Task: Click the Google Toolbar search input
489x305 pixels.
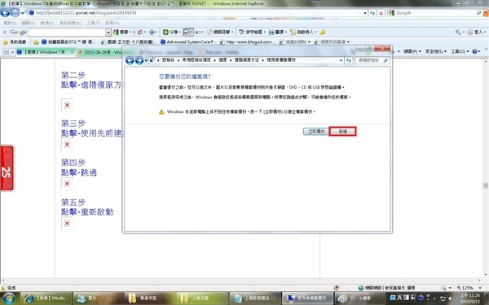Action: (x=67, y=32)
